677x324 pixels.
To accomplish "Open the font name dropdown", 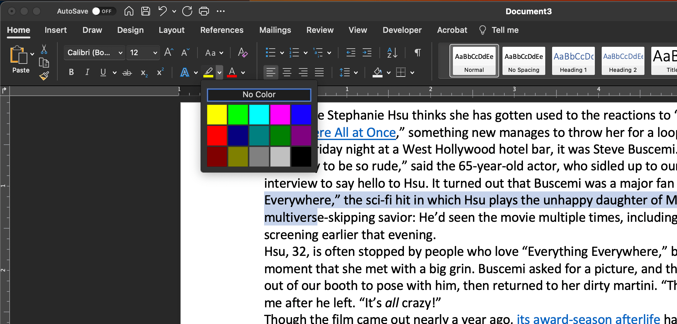I will (121, 53).
